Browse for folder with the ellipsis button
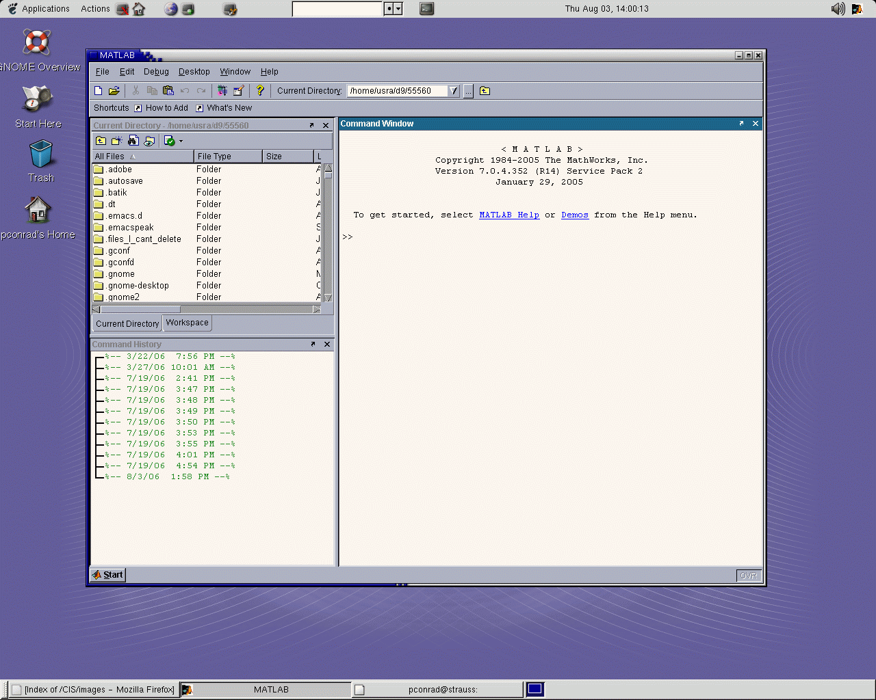 [468, 91]
